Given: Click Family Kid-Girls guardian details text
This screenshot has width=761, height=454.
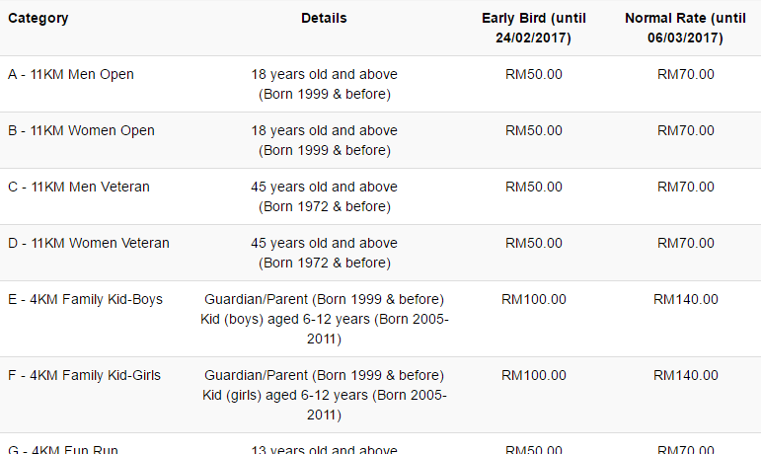Looking at the screenshot, I should [324, 376].
